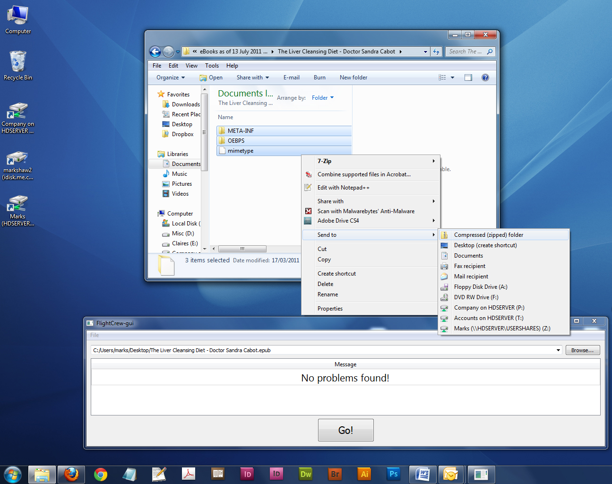
Task: Click the Browse... button
Action: tap(582, 350)
